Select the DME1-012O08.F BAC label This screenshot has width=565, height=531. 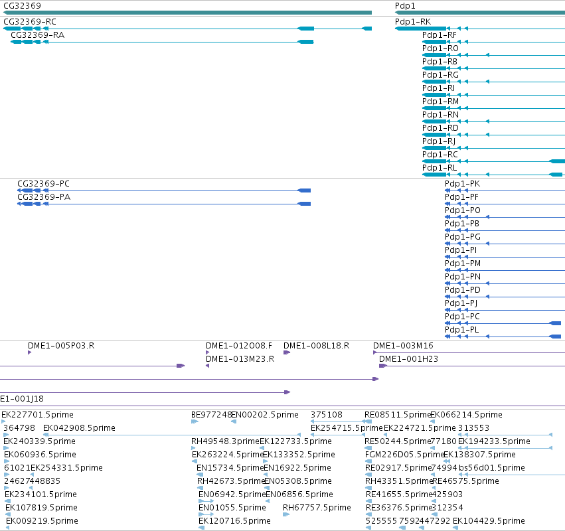point(239,346)
